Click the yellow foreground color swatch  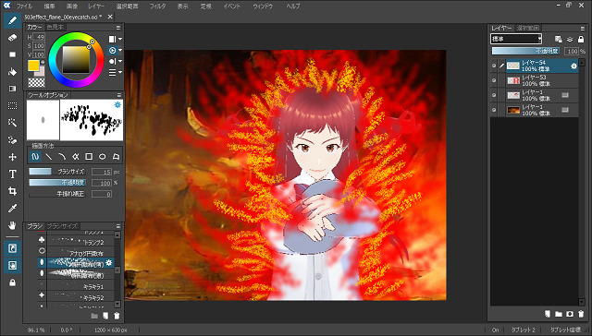tap(33, 66)
